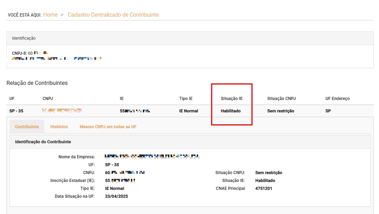The width and height of the screenshot is (379, 214).
Task: Click the Identificação panel header
Action: pos(24,38)
